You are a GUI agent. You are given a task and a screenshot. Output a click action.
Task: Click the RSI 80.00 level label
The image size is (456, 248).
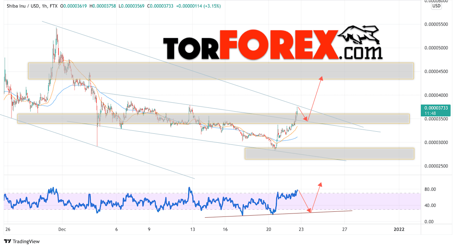[430, 189]
